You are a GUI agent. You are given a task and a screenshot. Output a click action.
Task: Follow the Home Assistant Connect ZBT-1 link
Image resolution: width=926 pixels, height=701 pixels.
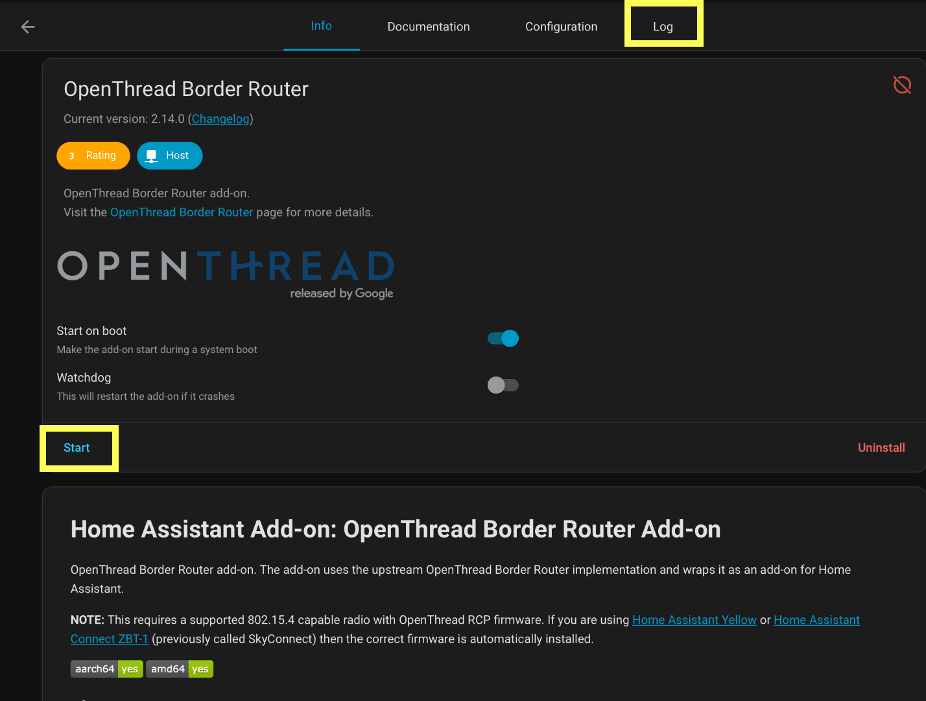[x=109, y=639]
